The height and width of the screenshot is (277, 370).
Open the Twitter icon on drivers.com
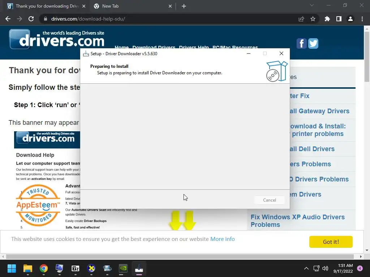[x=313, y=43]
